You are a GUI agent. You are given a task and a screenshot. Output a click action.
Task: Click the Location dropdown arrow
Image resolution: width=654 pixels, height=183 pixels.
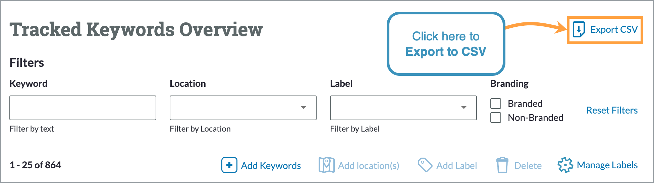coord(304,108)
